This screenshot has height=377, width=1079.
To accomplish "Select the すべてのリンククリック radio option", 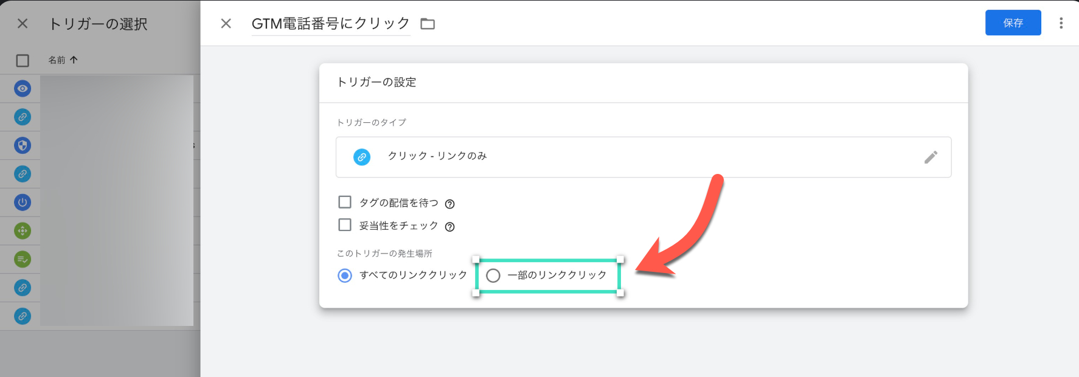I will pos(345,275).
